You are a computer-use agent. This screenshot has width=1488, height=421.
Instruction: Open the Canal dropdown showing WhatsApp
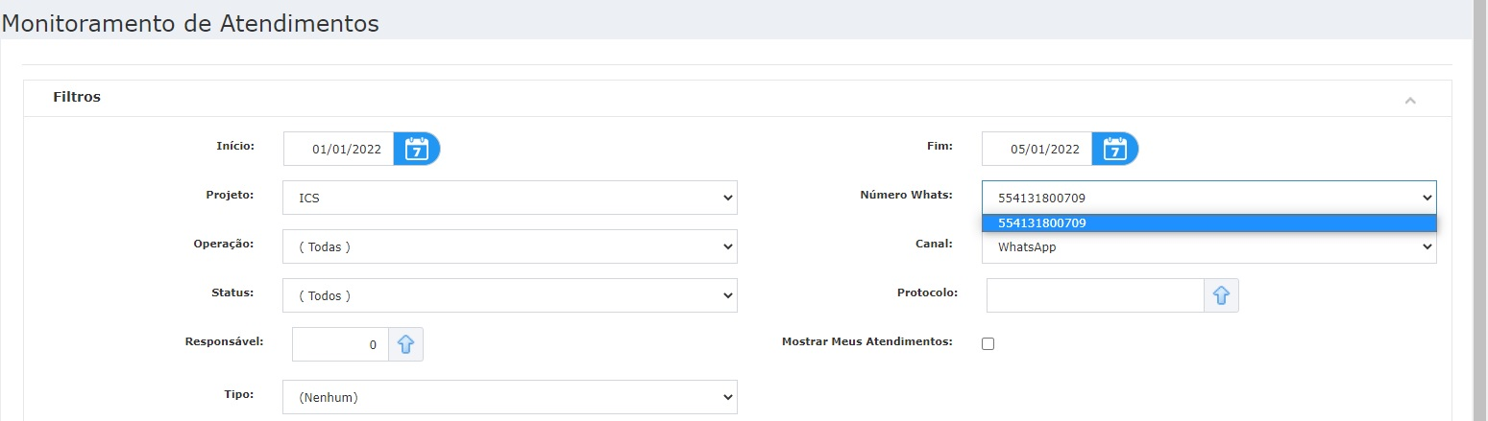coord(1209,247)
